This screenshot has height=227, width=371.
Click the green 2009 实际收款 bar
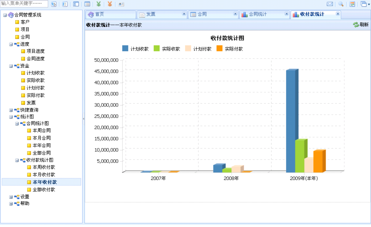[300, 156]
